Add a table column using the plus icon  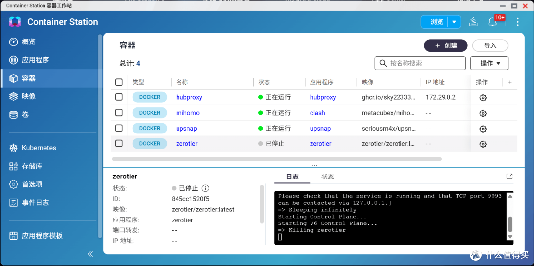tap(510, 82)
